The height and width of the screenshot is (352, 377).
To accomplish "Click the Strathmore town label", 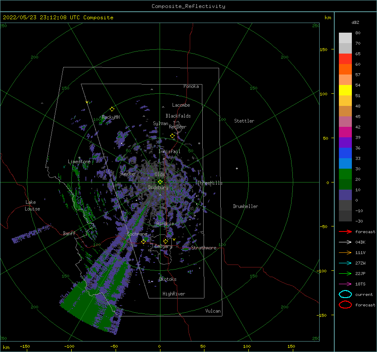I will (204, 248).
